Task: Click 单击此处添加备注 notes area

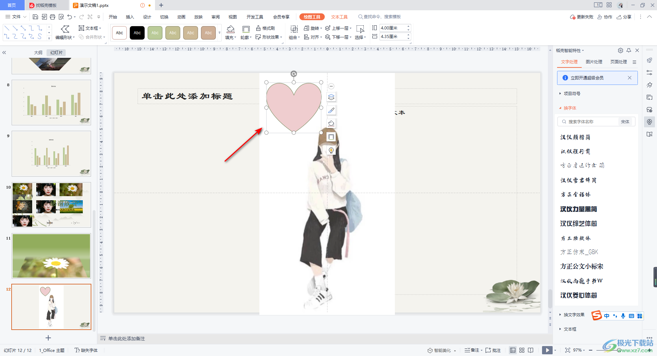Action: pyautogui.click(x=127, y=339)
